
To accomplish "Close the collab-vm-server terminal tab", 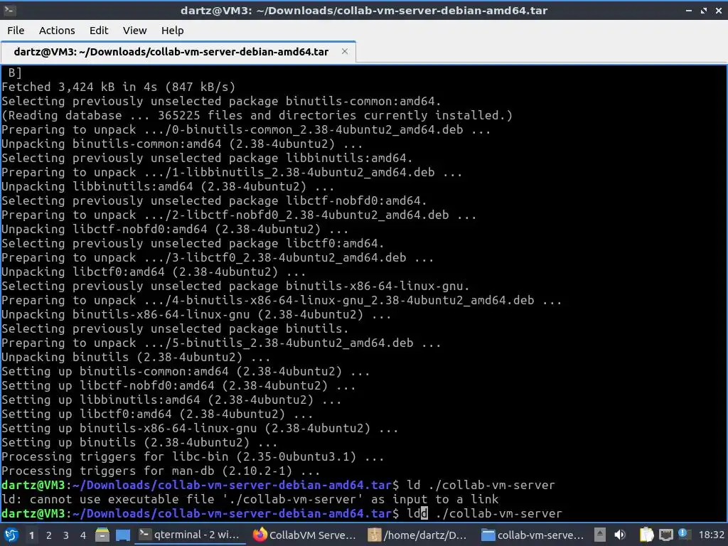I will click(x=345, y=51).
